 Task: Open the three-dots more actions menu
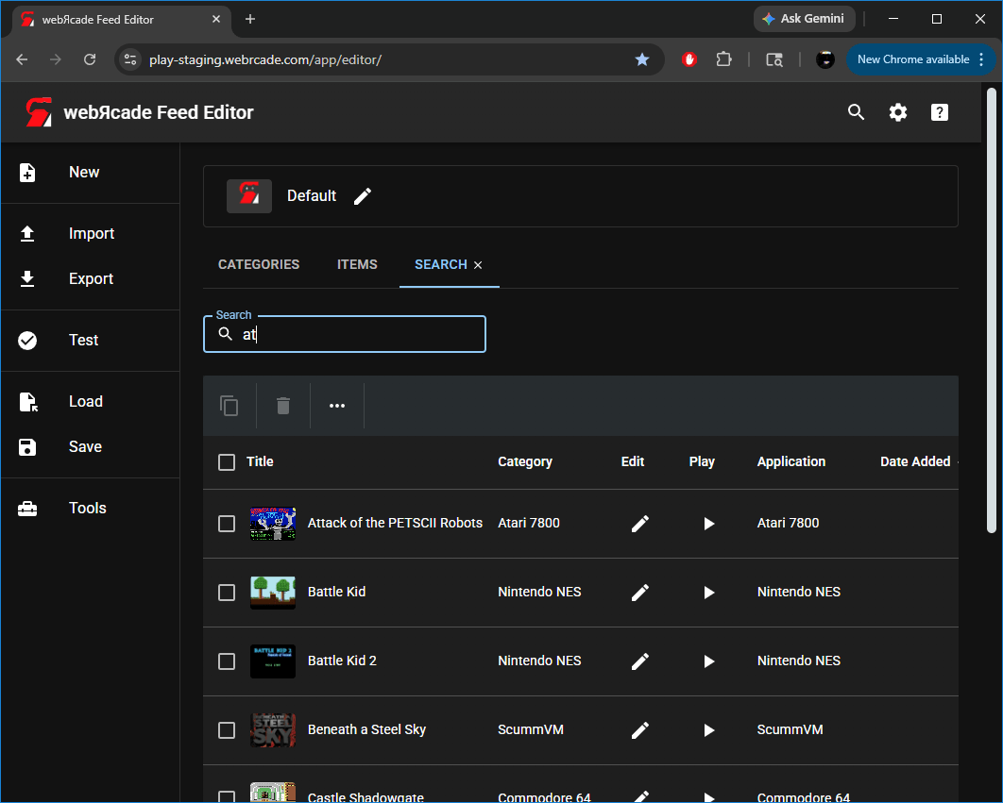click(x=337, y=406)
